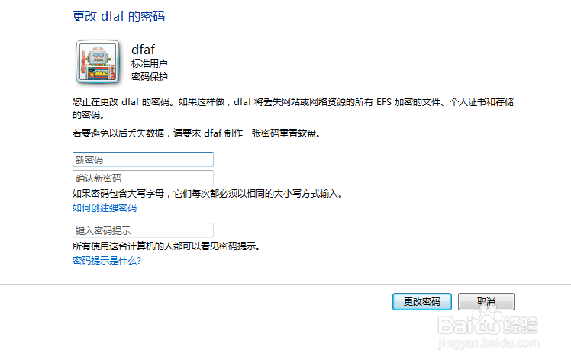Click the 大写字母 case-sensitivity note
The image size is (571, 363).
pyautogui.click(x=208, y=194)
